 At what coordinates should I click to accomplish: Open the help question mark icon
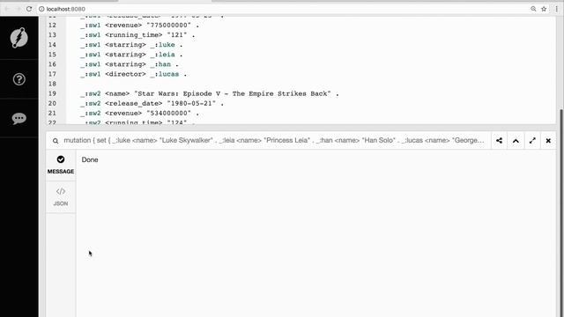tap(19, 79)
